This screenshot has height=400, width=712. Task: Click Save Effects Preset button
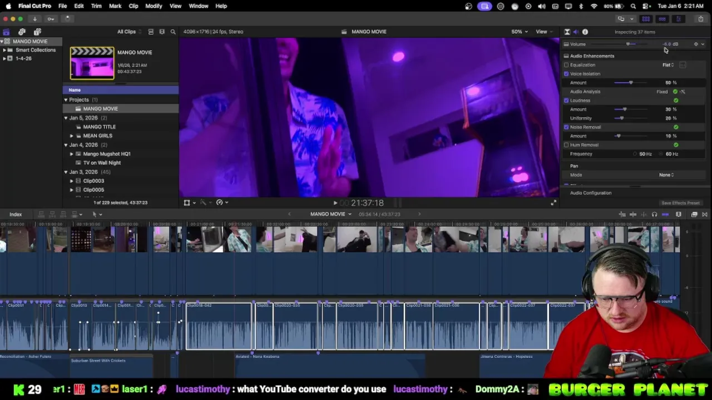(680, 203)
